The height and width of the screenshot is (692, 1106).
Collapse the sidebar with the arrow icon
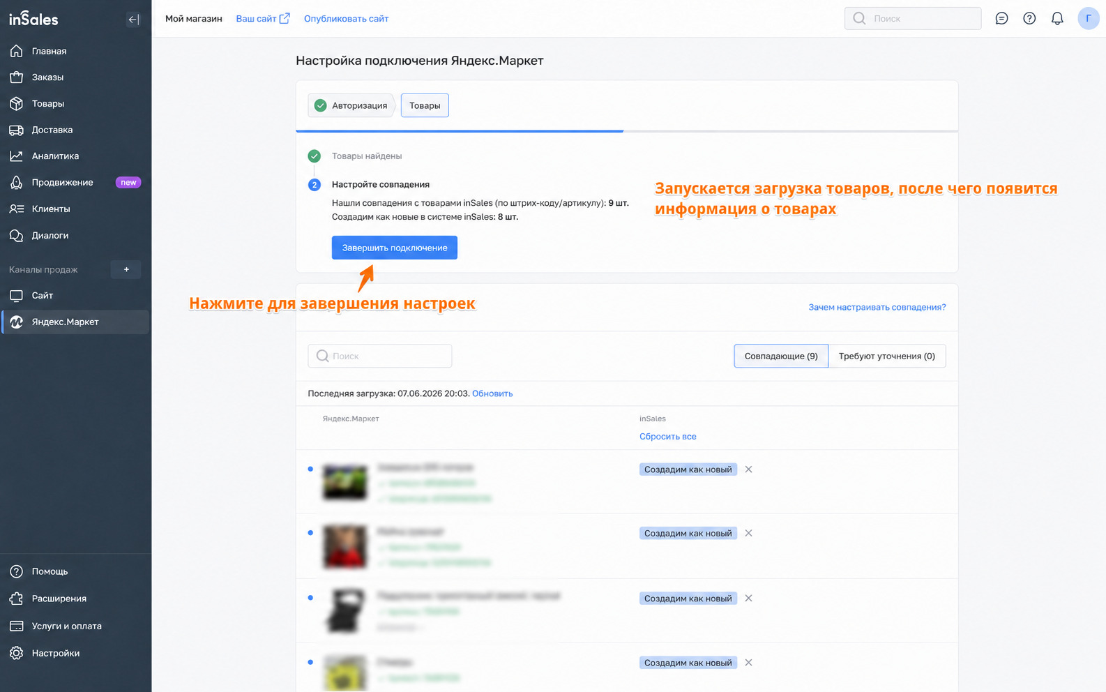pyautogui.click(x=133, y=20)
